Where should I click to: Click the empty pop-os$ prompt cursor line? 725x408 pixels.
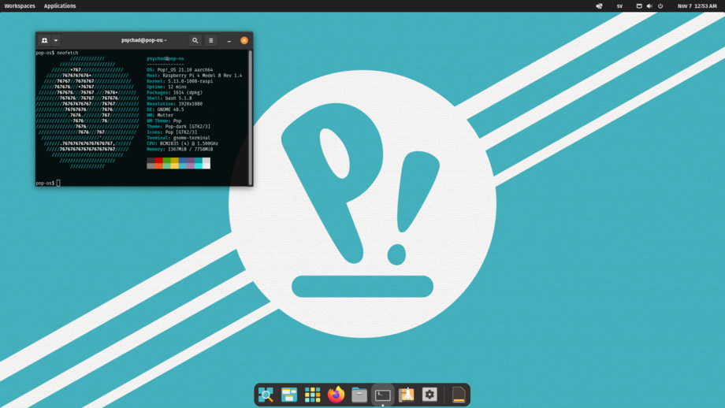(48, 183)
